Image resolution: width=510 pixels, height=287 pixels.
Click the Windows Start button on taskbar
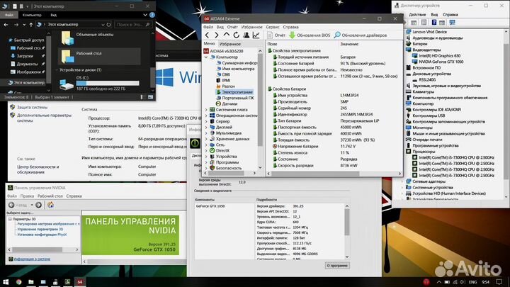coord(8,281)
